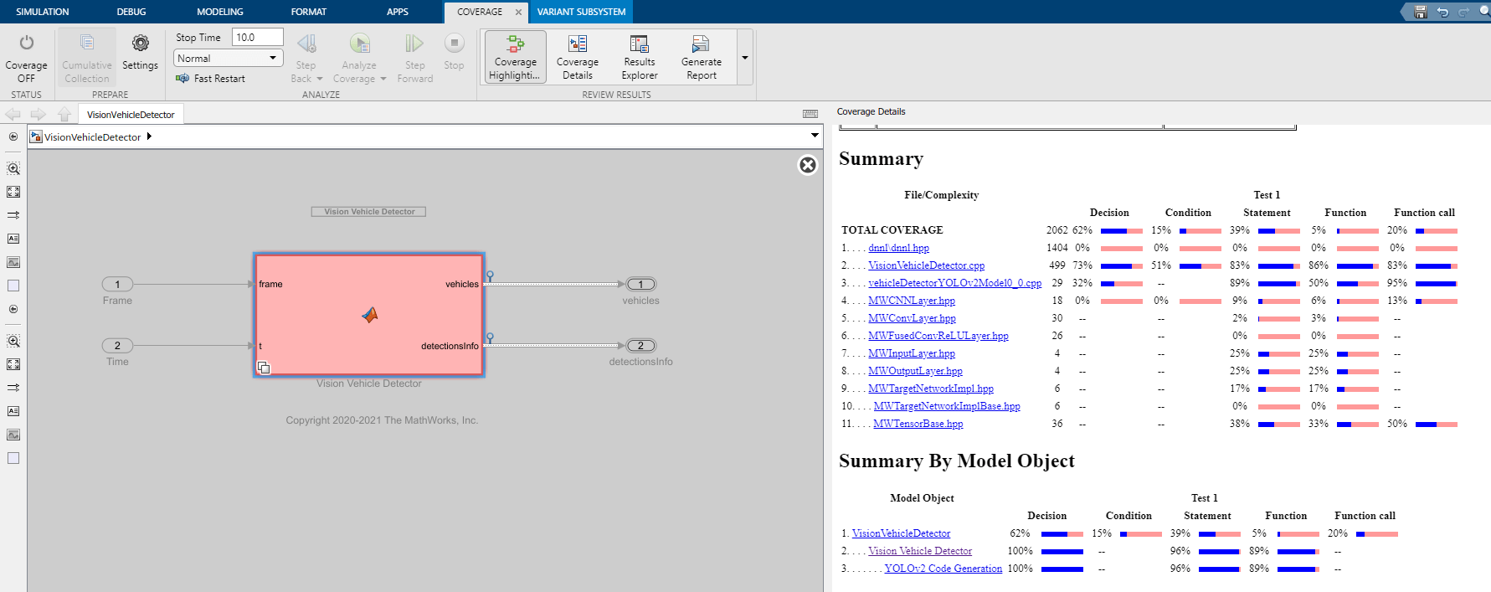Click the Undo arrow icon
The height and width of the screenshot is (592, 1491).
point(1442,12)
